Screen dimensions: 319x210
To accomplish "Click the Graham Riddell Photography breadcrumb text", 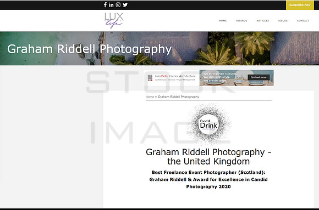I will coord(178,97).
